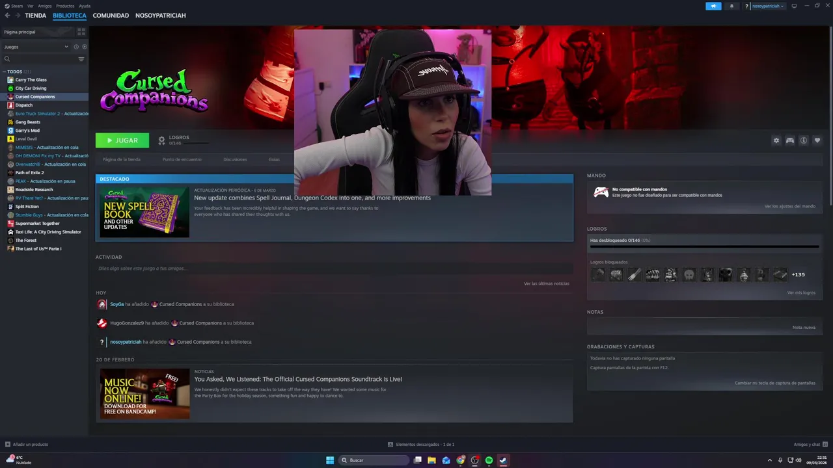
Task: Click the Windows Start button
Action: (x=330, y=460)
